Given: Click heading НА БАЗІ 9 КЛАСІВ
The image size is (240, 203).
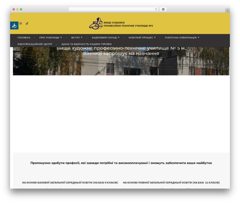Looking at the screenshot, I should coord(70,182).
